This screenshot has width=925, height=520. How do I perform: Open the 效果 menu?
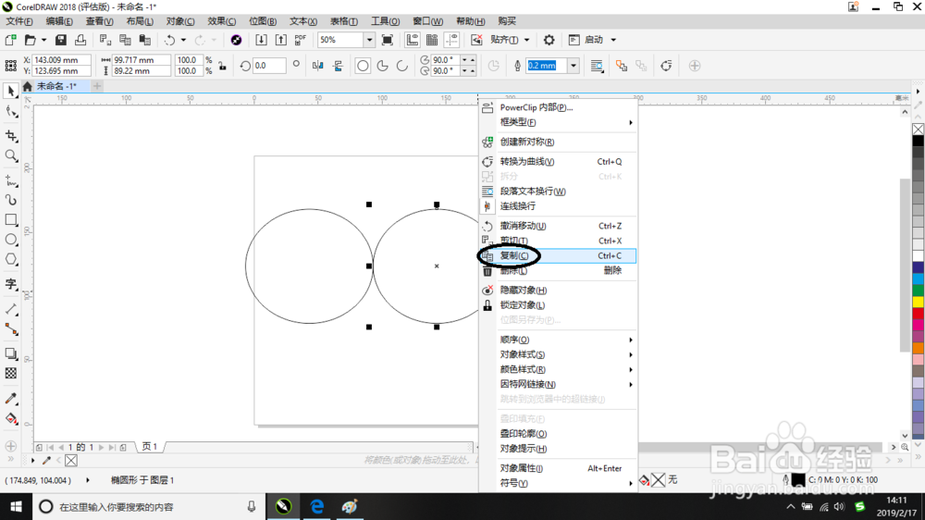click(221, 21)
